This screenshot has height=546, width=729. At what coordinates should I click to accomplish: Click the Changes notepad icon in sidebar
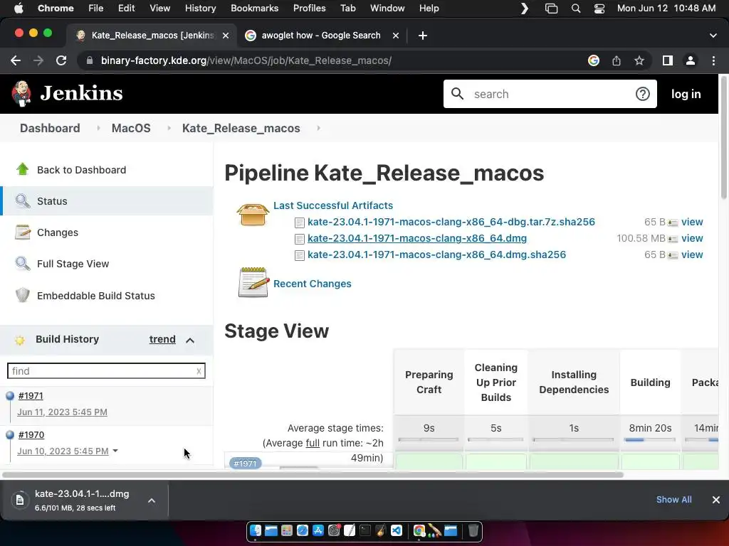(22, 232)
